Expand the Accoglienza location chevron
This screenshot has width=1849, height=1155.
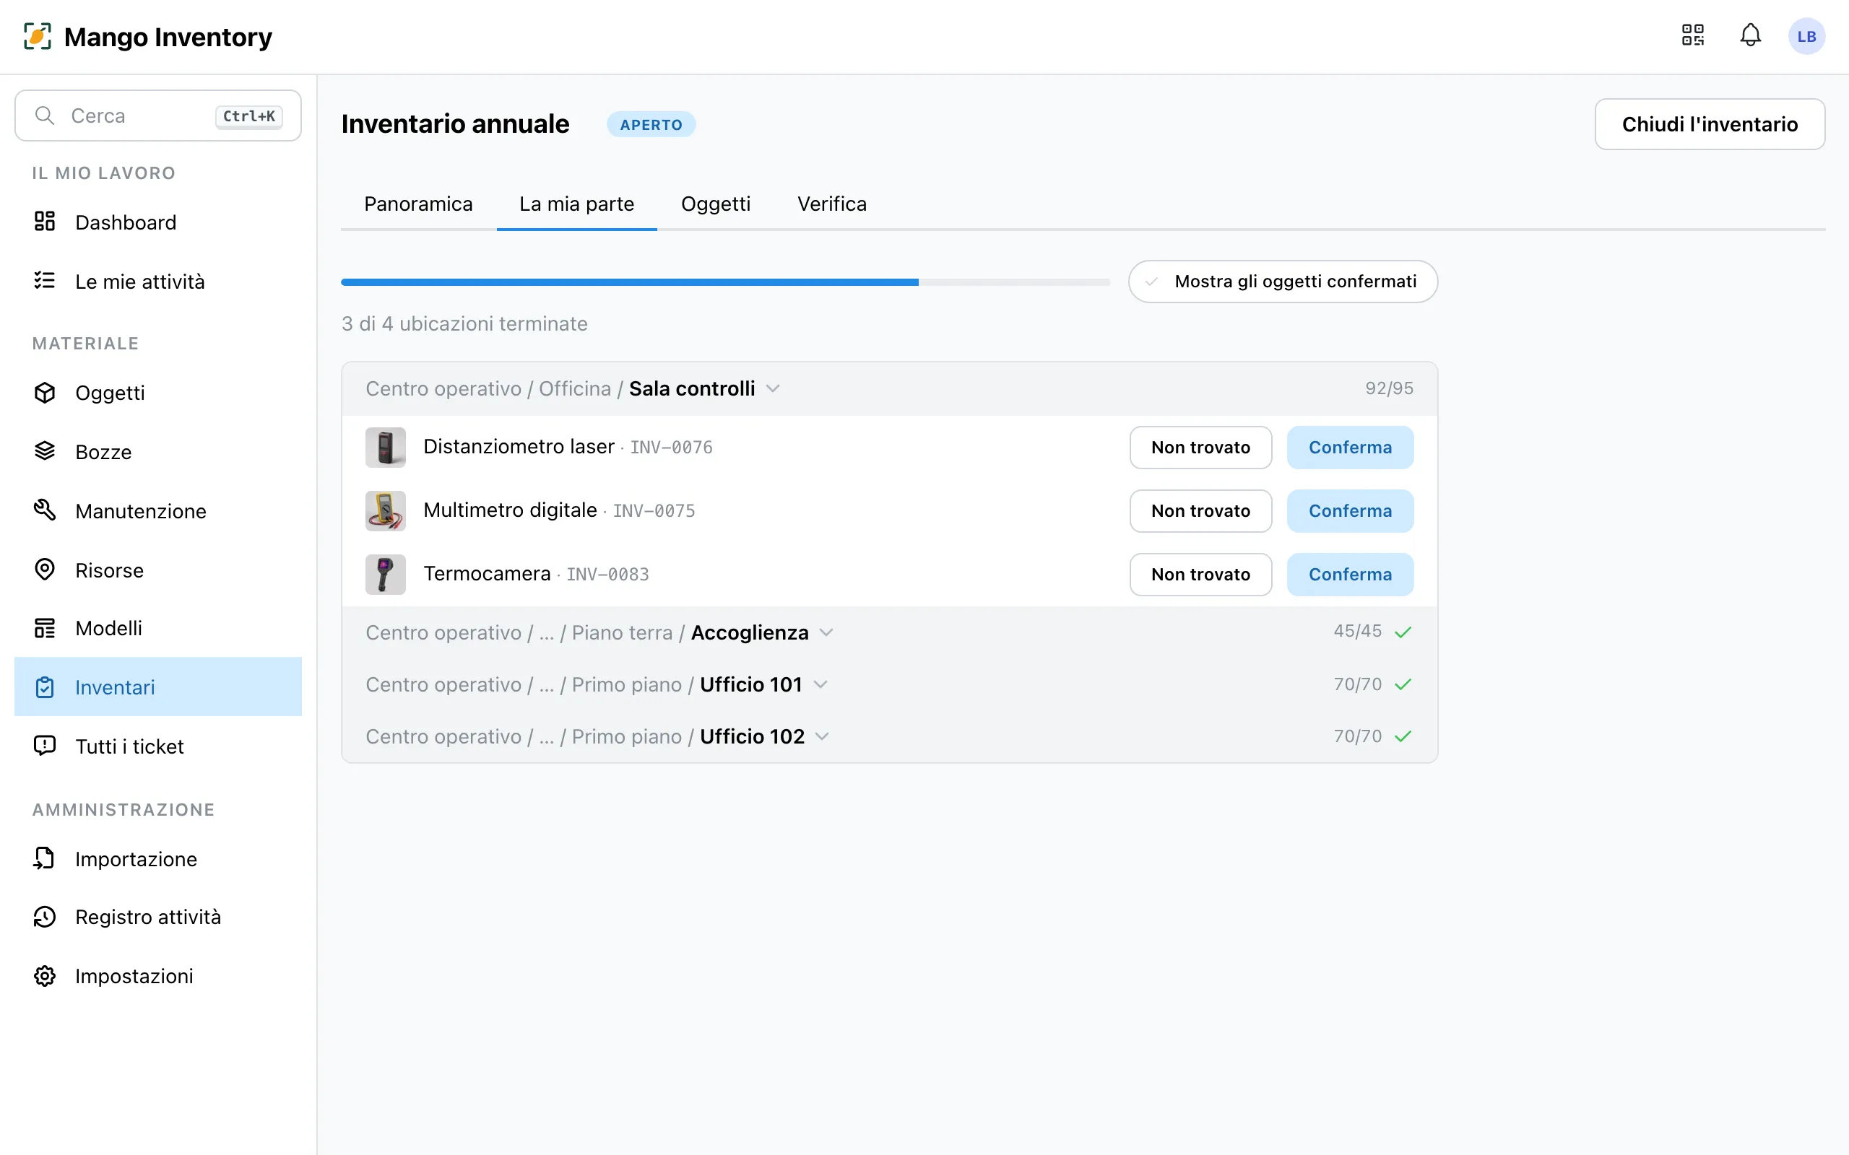tap(826, 632)
